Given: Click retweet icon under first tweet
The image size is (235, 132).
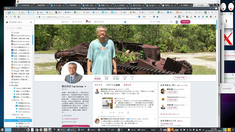Looking at the screenshot, I should pyautogui.click(x=111, y=113).
